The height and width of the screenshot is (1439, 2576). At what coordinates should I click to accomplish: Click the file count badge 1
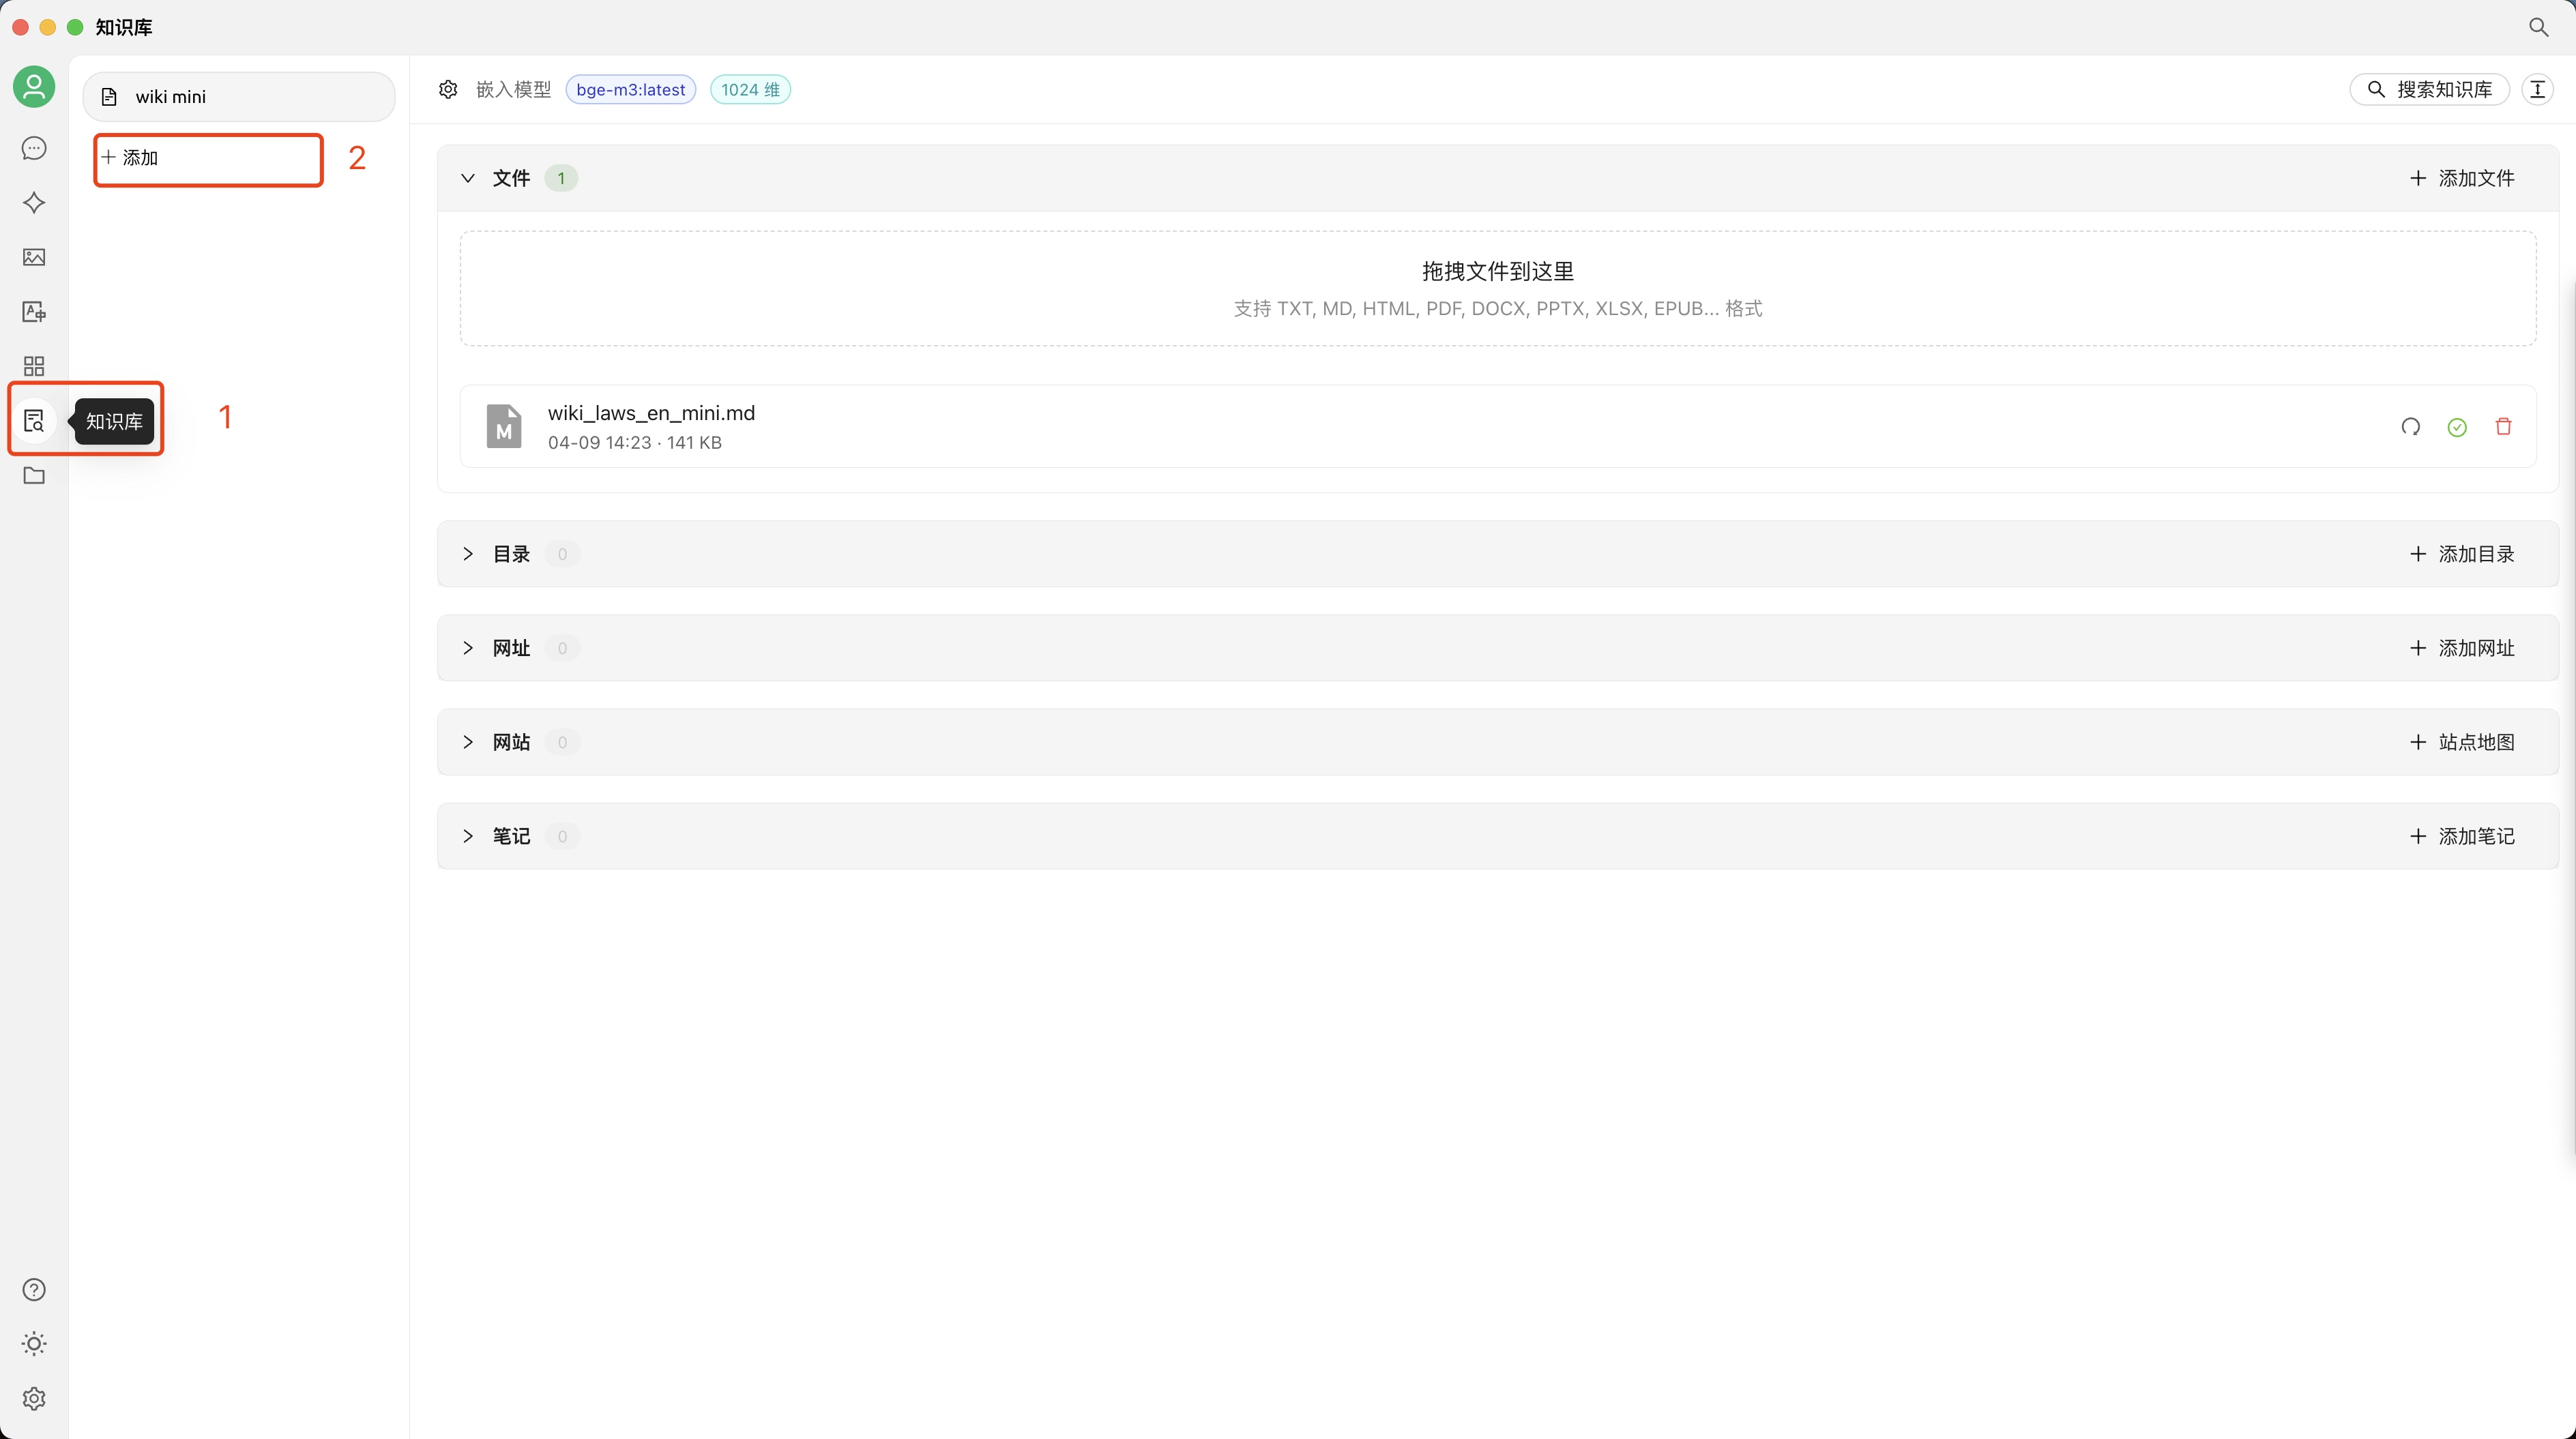coord(561,178)
